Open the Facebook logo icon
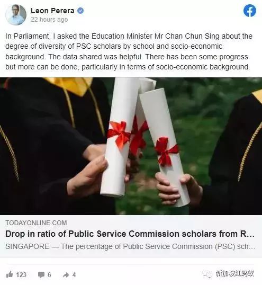The image size is (262, 285). point(250,11)
